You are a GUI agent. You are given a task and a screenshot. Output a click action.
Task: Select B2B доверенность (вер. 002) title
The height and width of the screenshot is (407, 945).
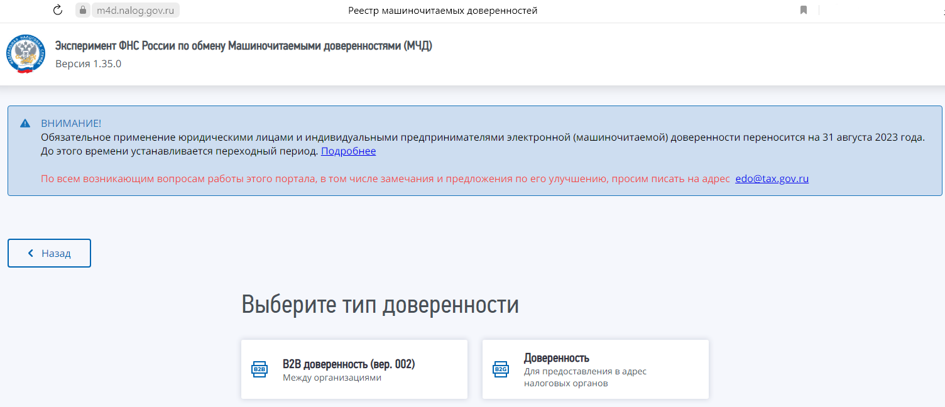click(x=349, y=364)
